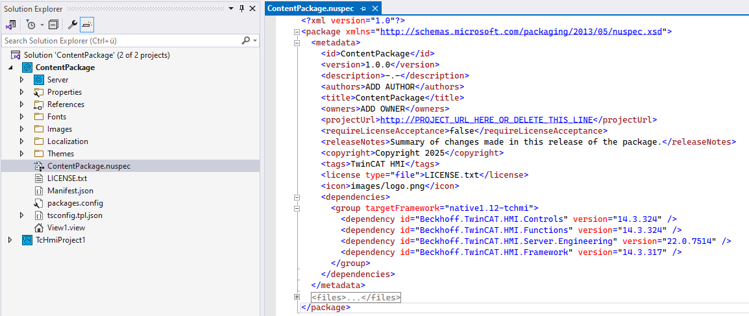Switch between solution and folder views
The image size is (749, 316).
pos(11,25)
